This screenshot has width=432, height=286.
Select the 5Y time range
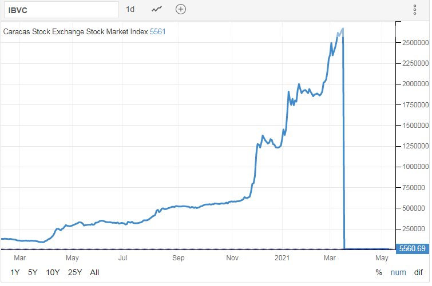pyautogui.click(x=33, y=272)
